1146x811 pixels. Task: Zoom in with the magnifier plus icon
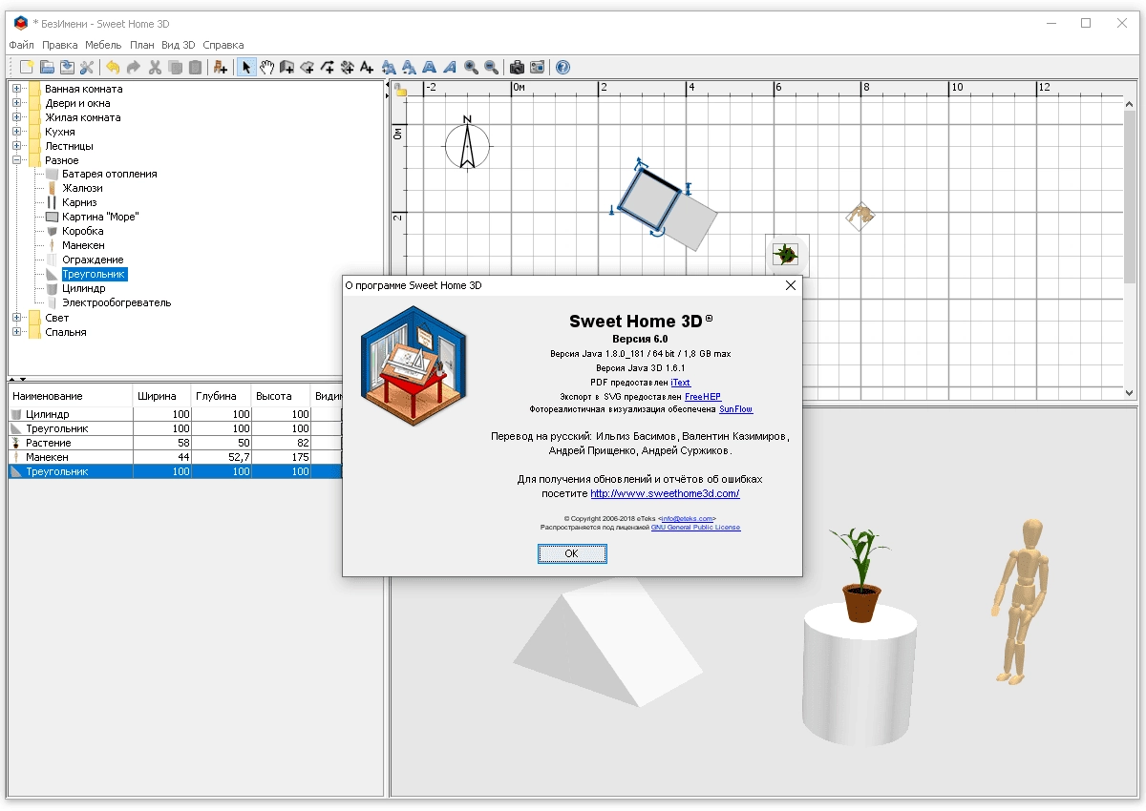[471, 67]
